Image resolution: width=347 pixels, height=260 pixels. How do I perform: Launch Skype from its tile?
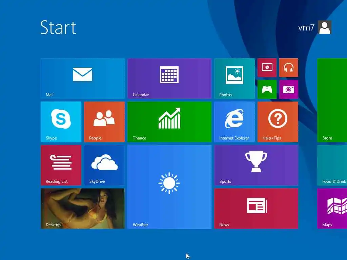pos(61,122)
